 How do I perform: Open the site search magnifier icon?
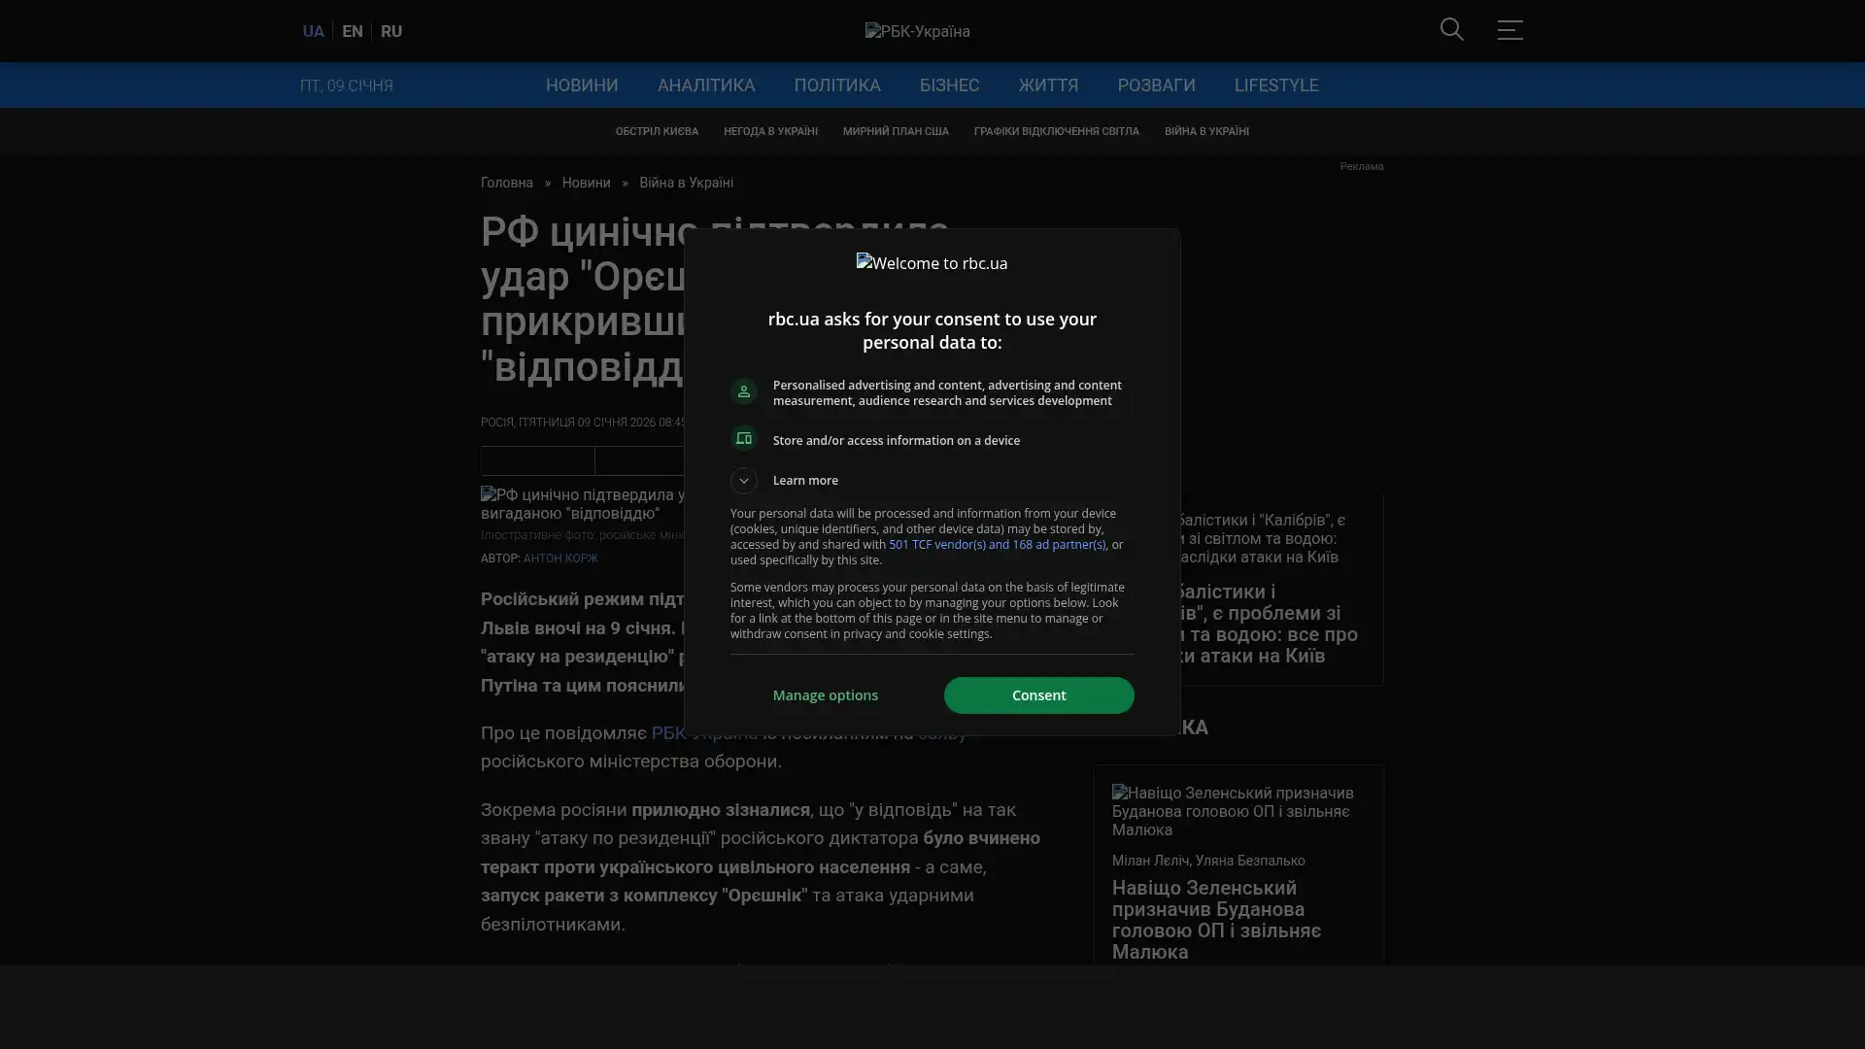tap(1451, 30)
